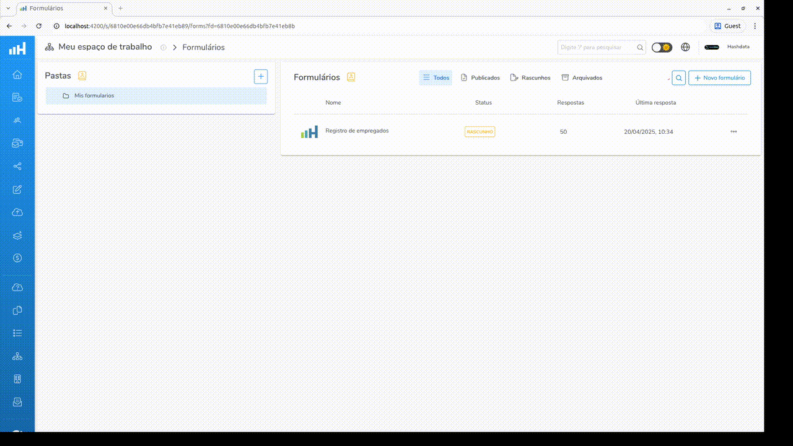This screenshot has height=446, width=793.
Task: Open the browser three-dot menu
Action: pyautogui.click(x=755, y=26)
